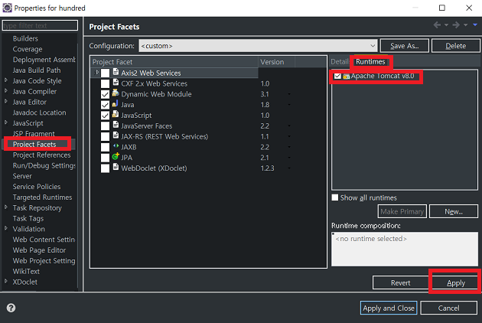Open Server properties page
The width and height of the screenshot is (482, 323).
point(22,176)
